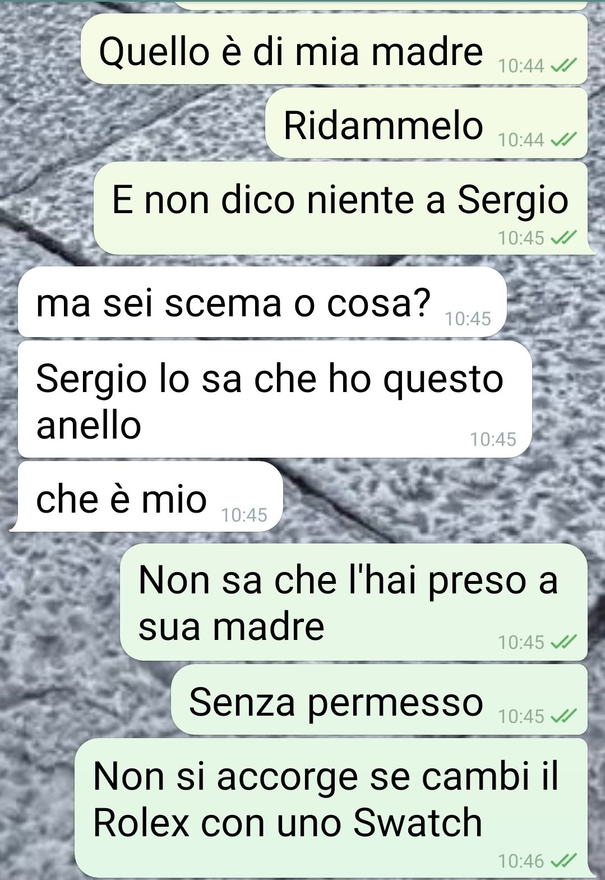
Task: Tap the 10:46 timestamp on last message
Action: pyautogui.click(x=521, y=860)
